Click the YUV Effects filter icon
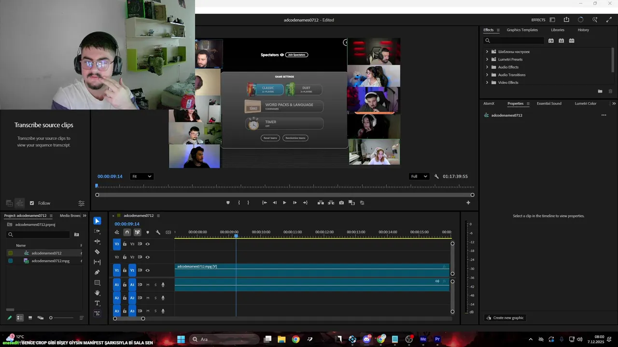Viewport: 618px width, 347px height. pyautogui.click(x=572, y=41)
